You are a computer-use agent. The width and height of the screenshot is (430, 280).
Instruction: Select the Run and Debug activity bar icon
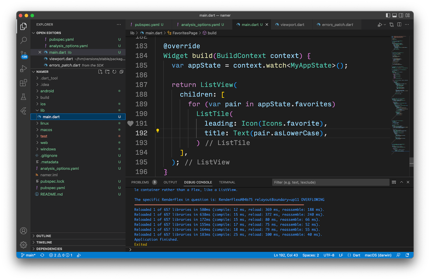(23, 69)
